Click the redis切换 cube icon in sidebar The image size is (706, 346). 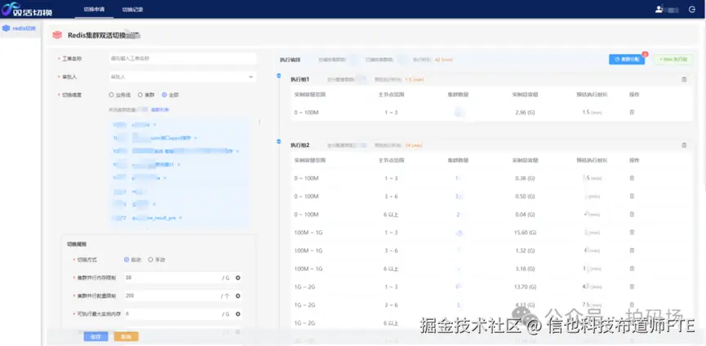pyautogui.click(x=6, y=29)
